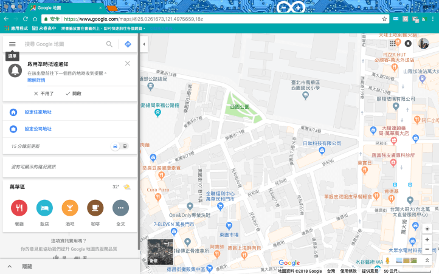Viewport: 439px width, 274px height.
Task: Browse bars category icon
Action: 70,208
